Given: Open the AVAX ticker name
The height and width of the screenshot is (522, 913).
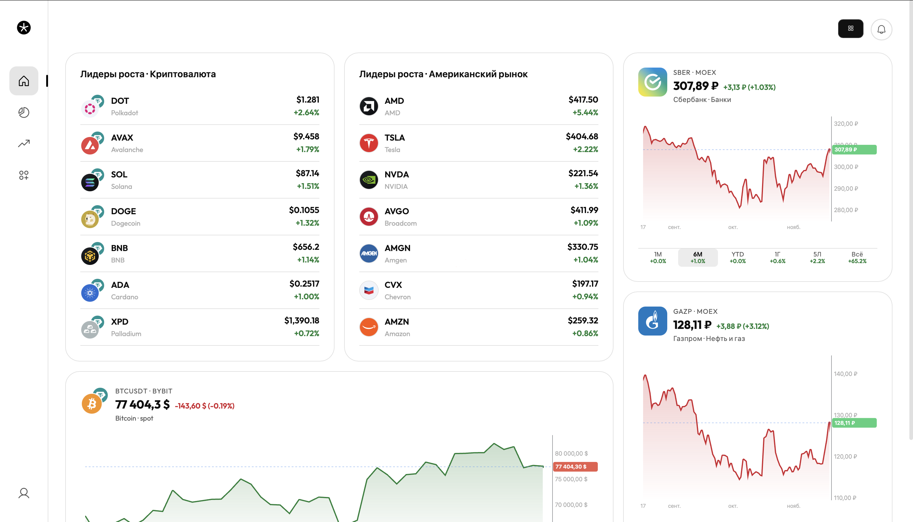Looking at the screenshot, I should pos(122,138).
